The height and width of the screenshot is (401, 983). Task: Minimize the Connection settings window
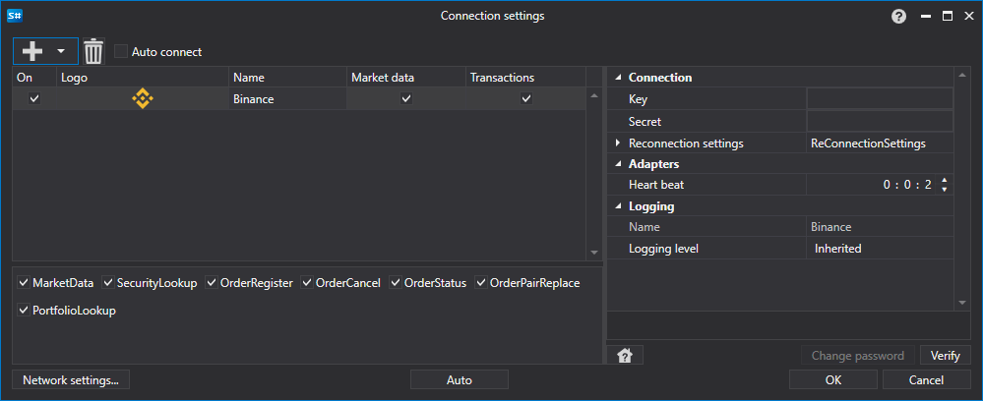pyautogui.click(x=926, y=17)
